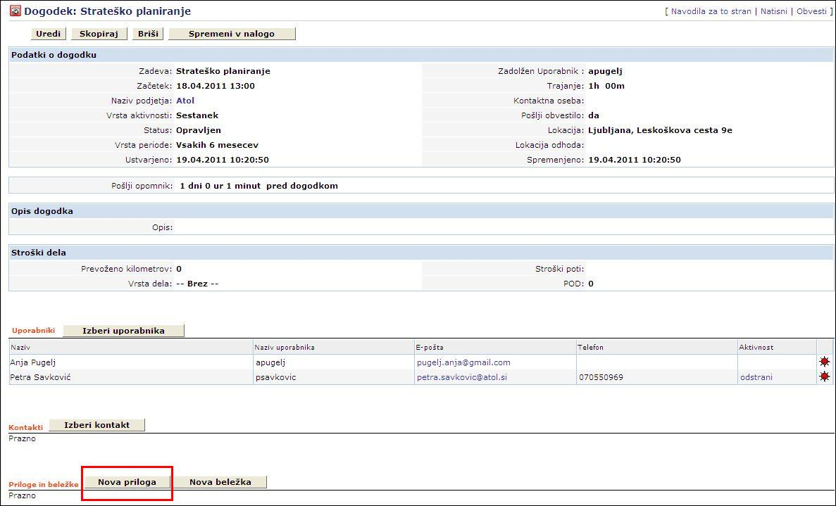Image resolution: width=836 pixels, height=506 pixels.
Task: Click the event icon beside Dogodek title
Action: point(15,11)
